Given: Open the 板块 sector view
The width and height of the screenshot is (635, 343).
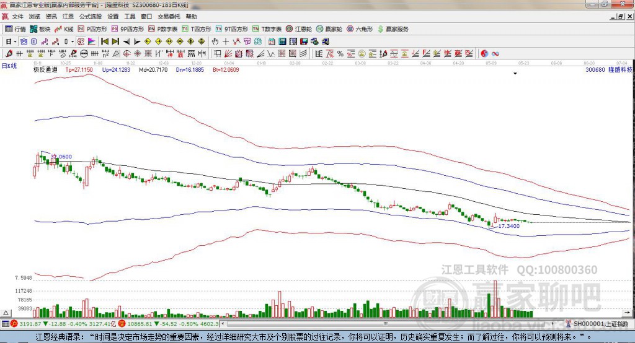Looking at the screenshot, I should 40,29.
